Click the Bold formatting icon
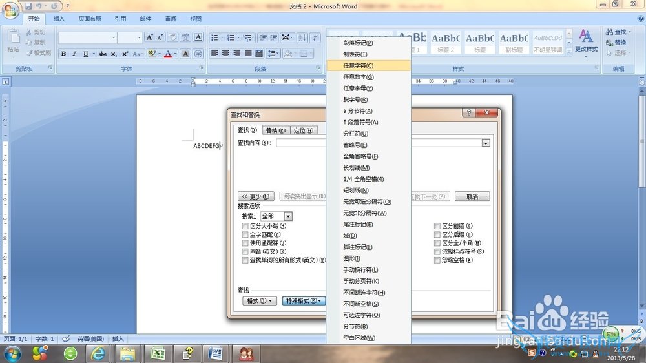The width and height of the screenshot is (646, 363). (x=64, y=54)
